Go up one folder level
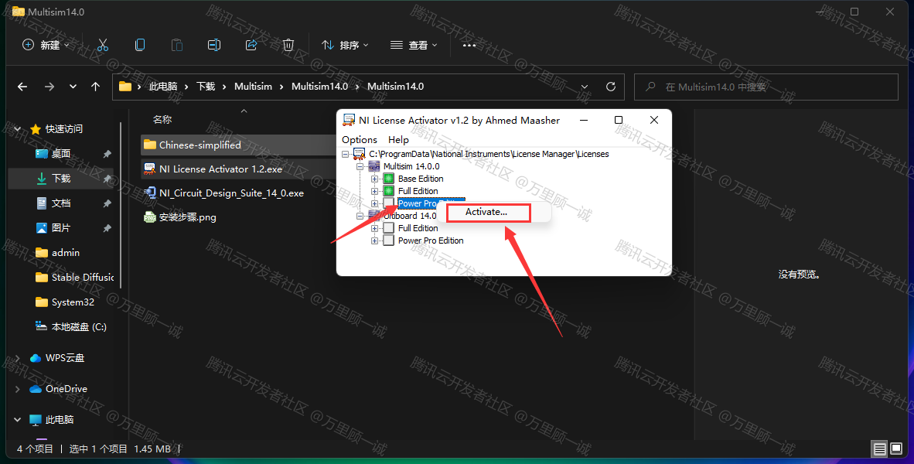This screenshot has height=464, width=914. [96, 87]
